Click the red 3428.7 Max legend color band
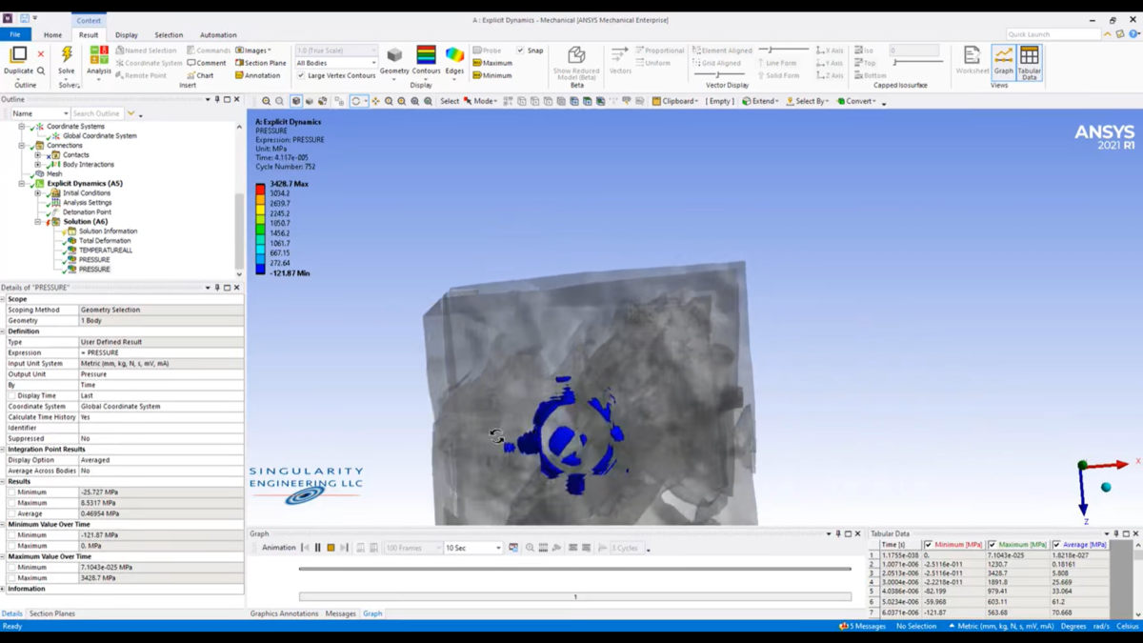Image resolution: width=1143 pixels, height=643 pixels. point(260,189)
